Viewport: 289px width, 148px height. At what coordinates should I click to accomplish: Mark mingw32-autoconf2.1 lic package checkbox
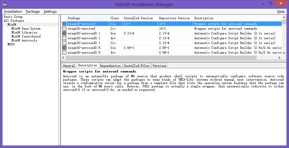coord(64,43)
